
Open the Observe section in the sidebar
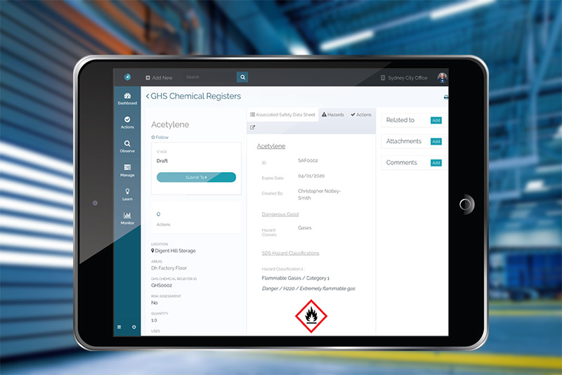pyautogui.click(x=127, y=146)
